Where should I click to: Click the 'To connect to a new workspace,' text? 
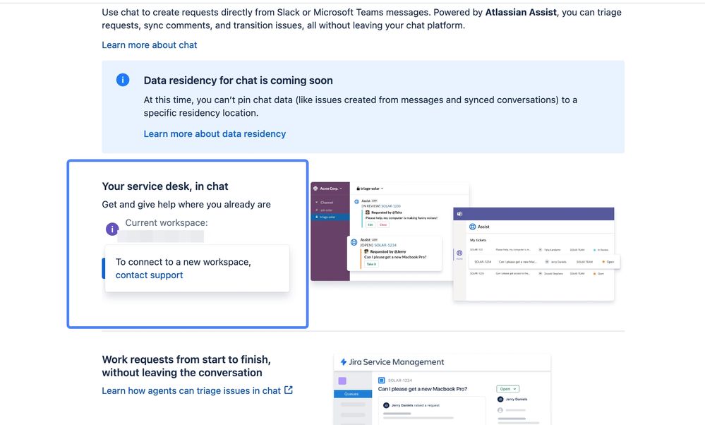coord(183,262)
